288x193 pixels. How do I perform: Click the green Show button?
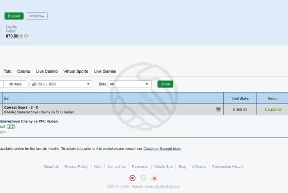point(165,84)
